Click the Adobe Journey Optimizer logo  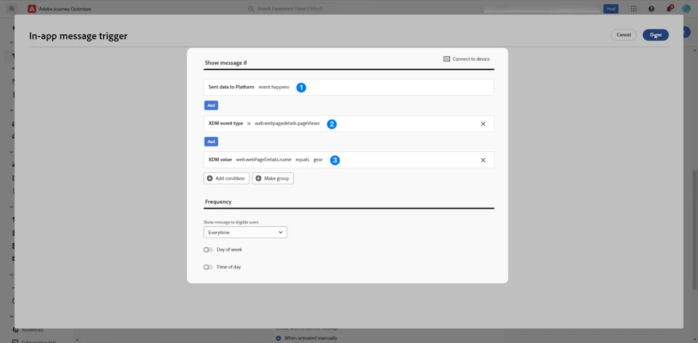point(32,9)
